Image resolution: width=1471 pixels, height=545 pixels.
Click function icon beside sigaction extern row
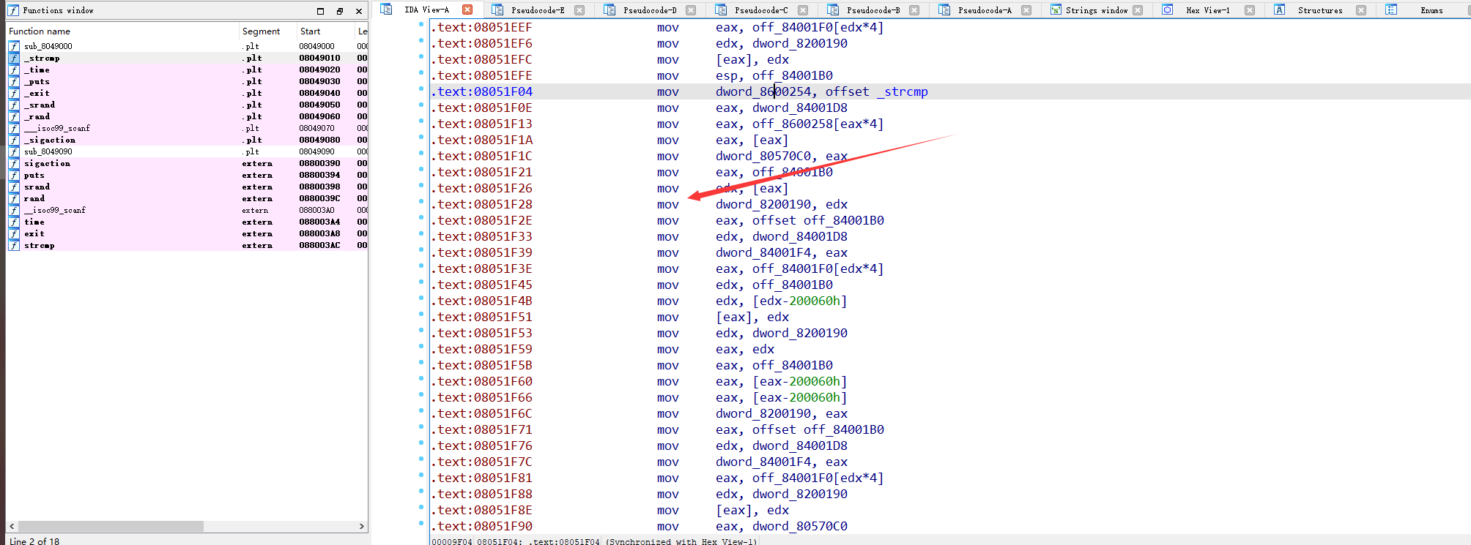click(14, 163)
